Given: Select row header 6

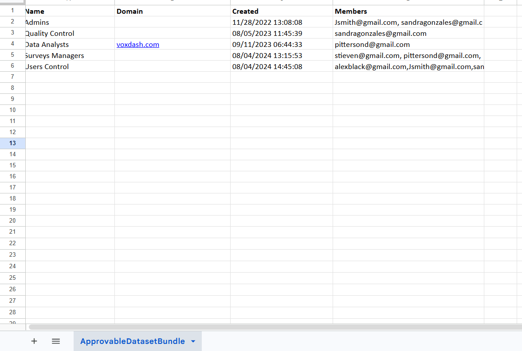Looking at the screenshot, I should click(x=13, y=66).
